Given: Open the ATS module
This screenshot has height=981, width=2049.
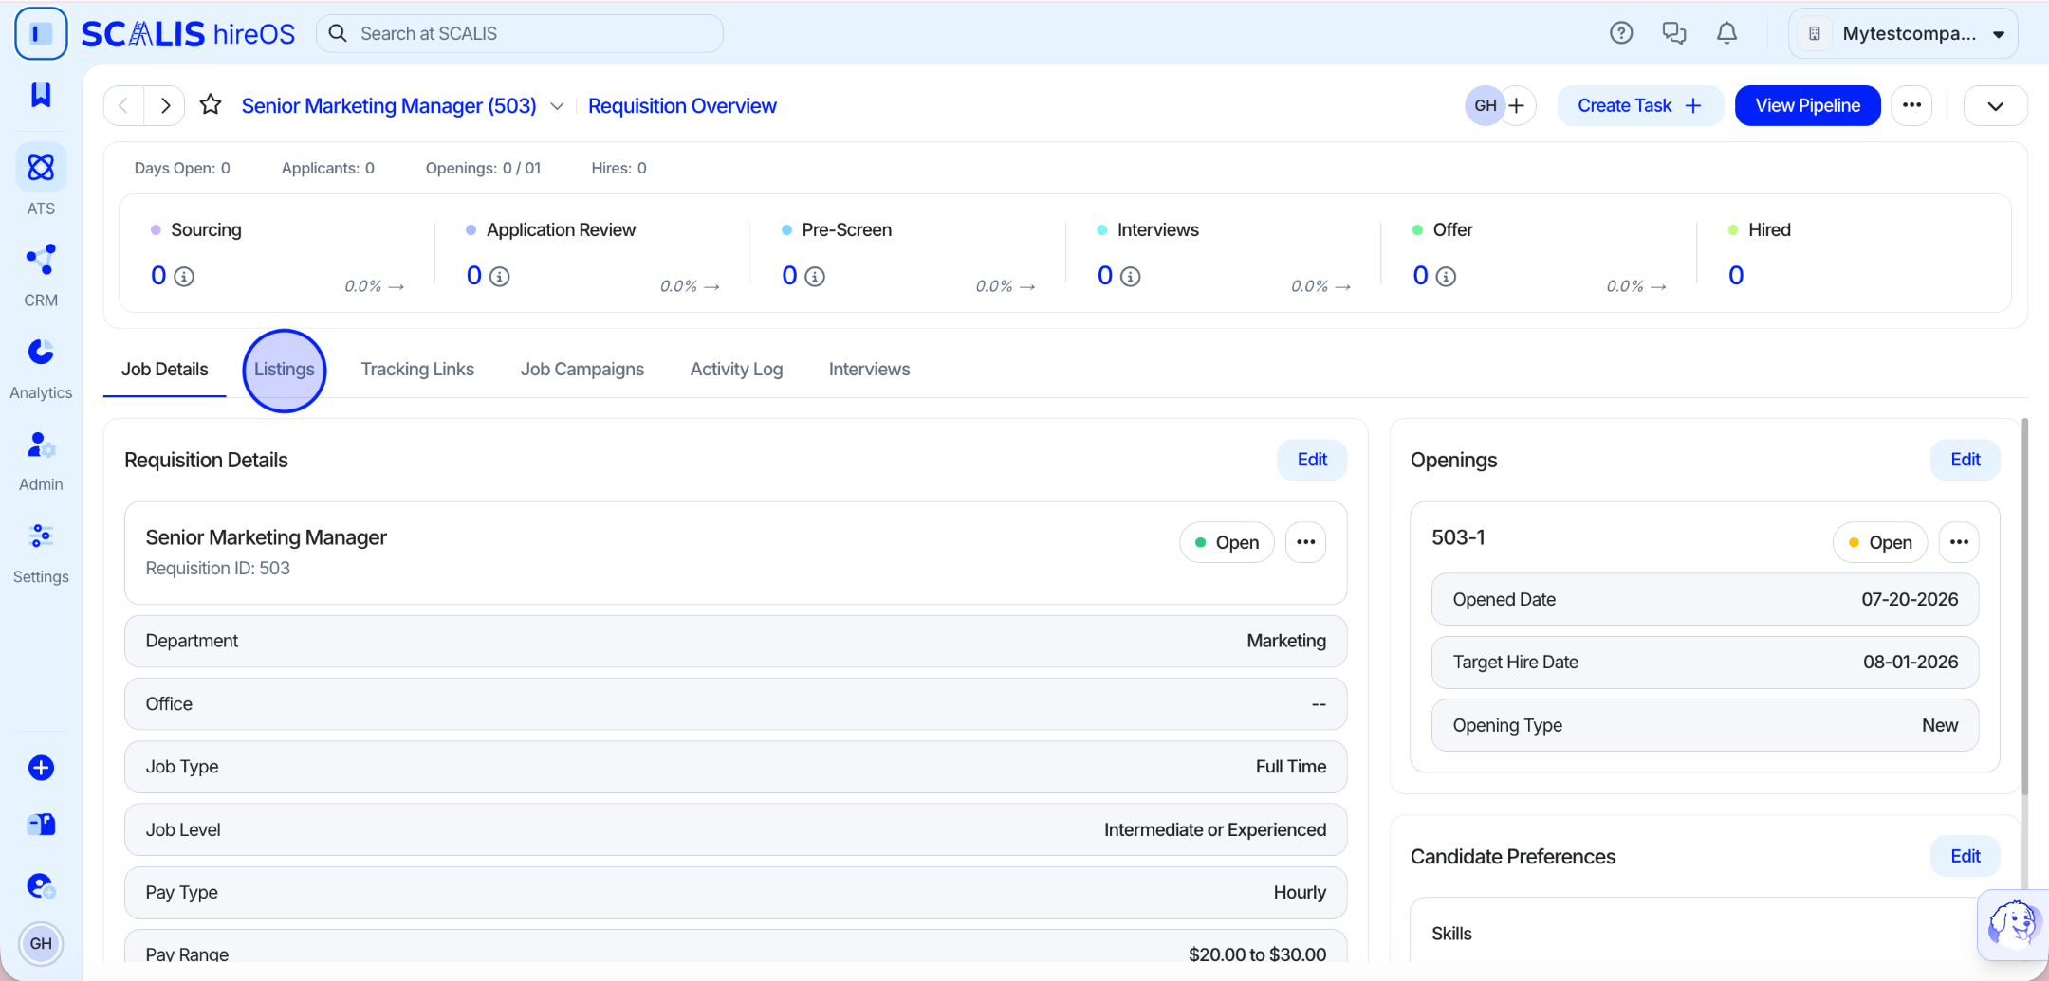Looking at the screenshot, I should (41, 180).
